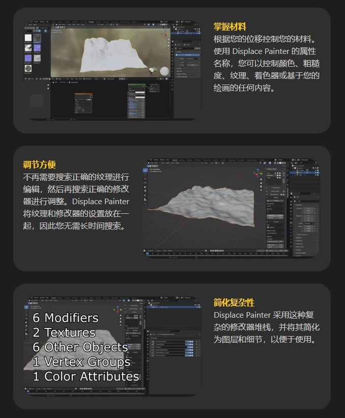Open the Layout workspace tab in 调节方便 screenshot
Screen dimensions: 345x418
(x=175, y=160)
